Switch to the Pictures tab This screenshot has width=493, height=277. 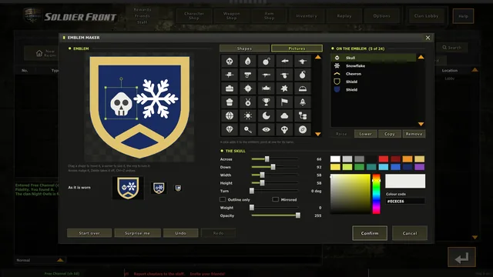[297, 48]
